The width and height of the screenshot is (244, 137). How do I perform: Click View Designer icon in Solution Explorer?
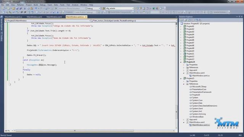point(197,20)
